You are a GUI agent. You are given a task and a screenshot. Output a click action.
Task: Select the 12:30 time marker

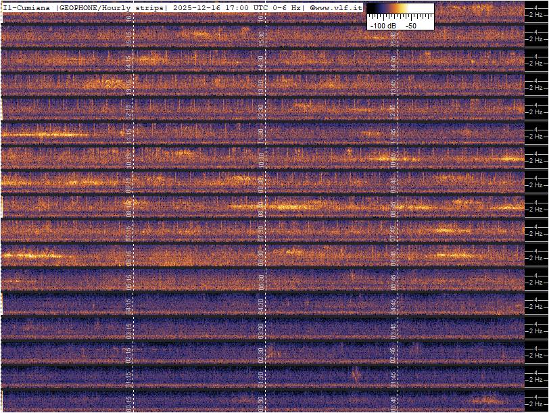pos(261,109)
